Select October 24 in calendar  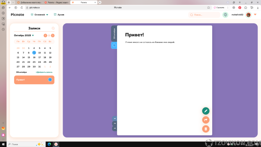[40, 62]
